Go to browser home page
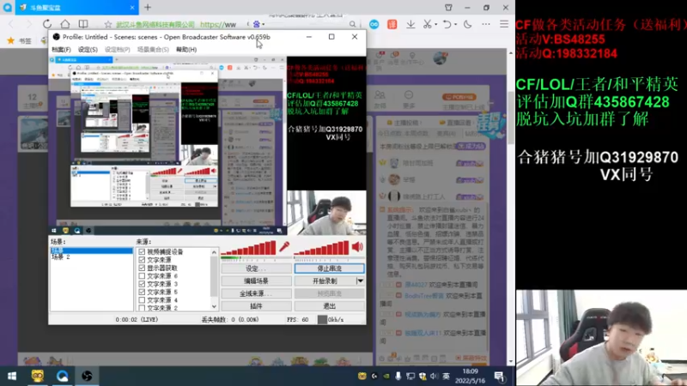Viewport: 687px width, 386px height. point(65,24)
